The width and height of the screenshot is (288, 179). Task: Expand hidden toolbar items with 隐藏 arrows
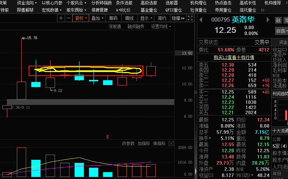(178, 18)
